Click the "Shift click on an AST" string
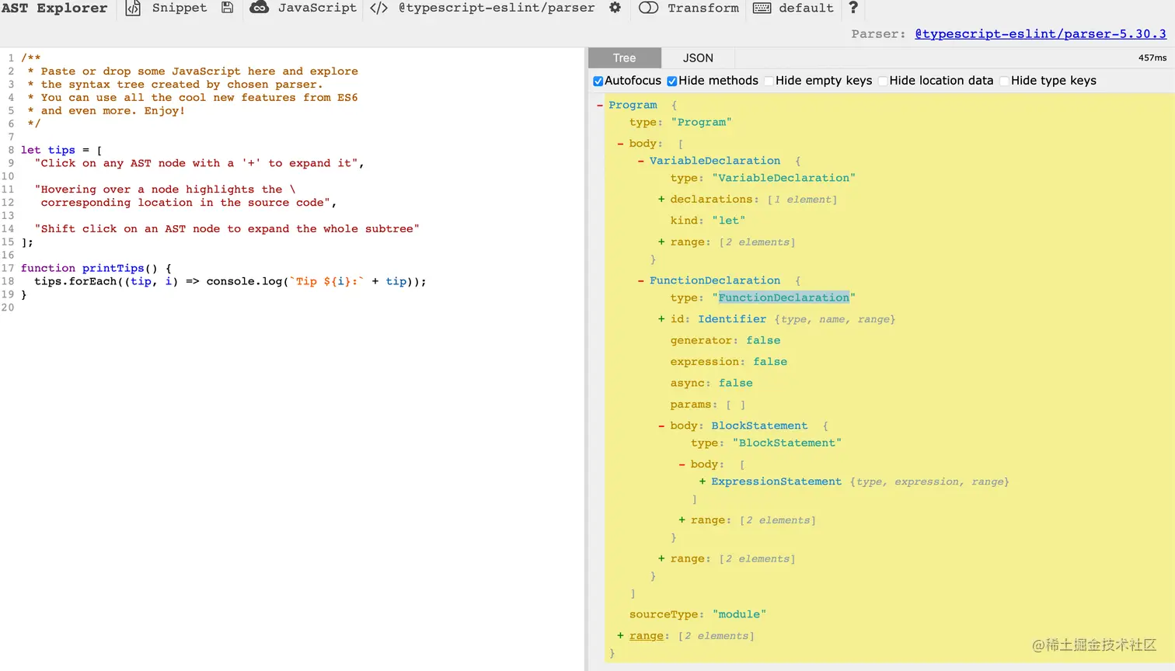 pos(227,229)
